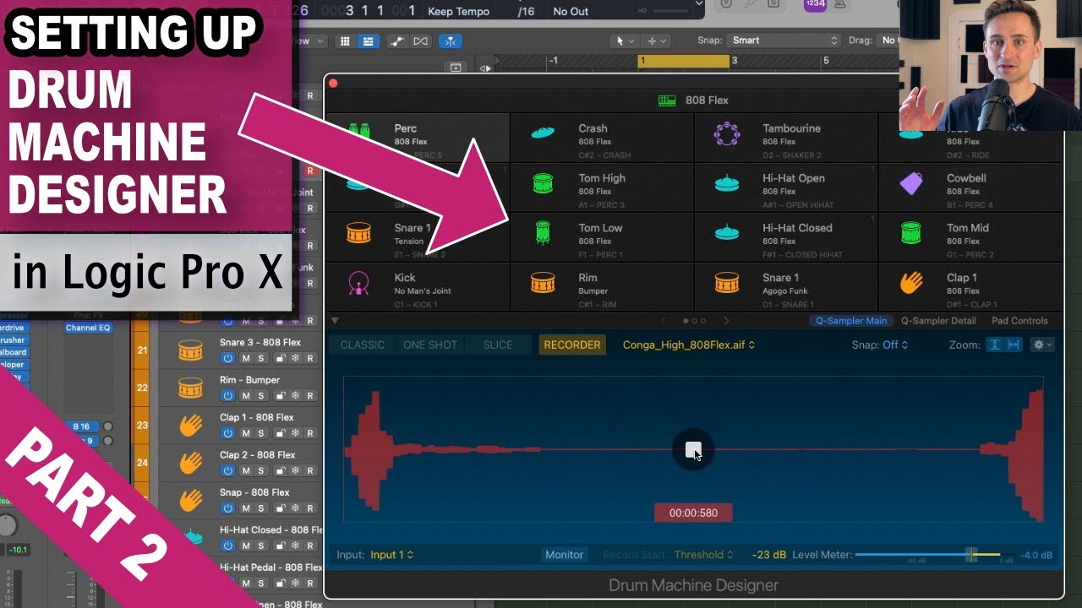This screenshot has height=608, width=1082.
Task: Mute the Snare 3 - 808 Flex track
Action: pyautogui.click(x=246, y=358)
